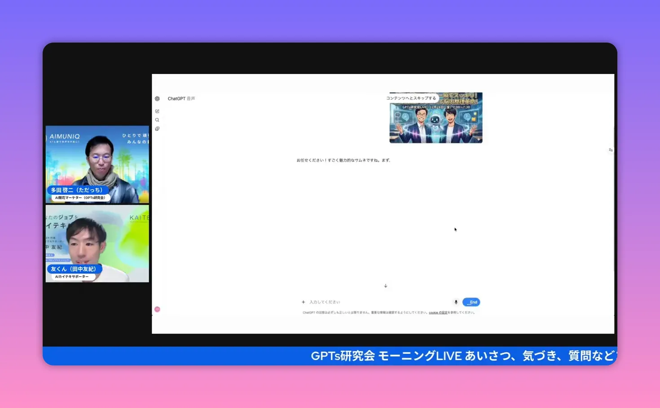Open a new chat with the compose icon
The width and height of the screenshot is (660, 408).
[x=157, y=111]
